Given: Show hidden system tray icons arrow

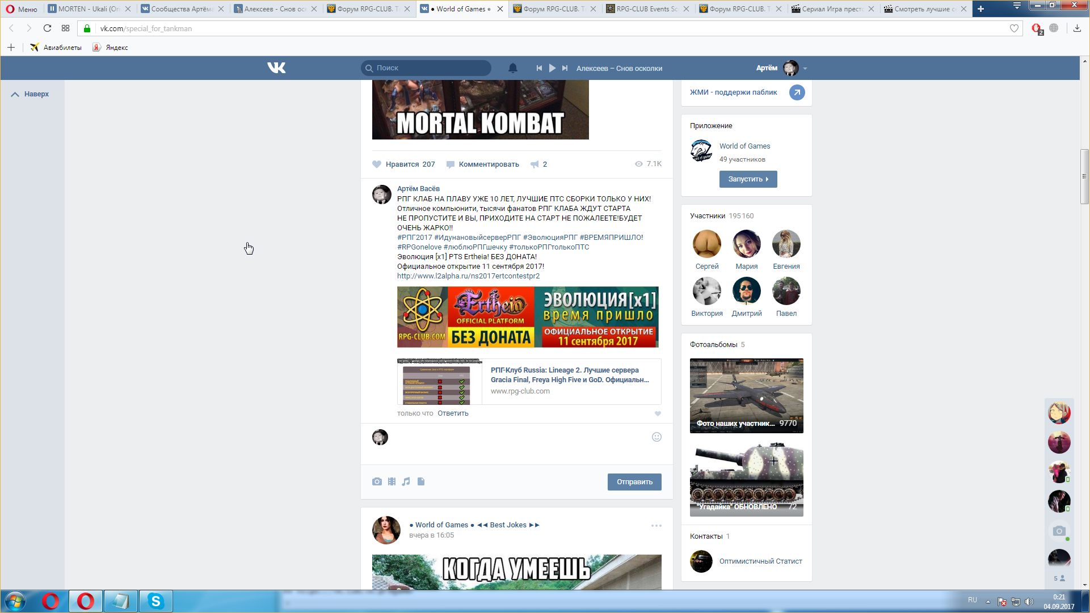Looking at the screenshot, I should coord(988,602).
